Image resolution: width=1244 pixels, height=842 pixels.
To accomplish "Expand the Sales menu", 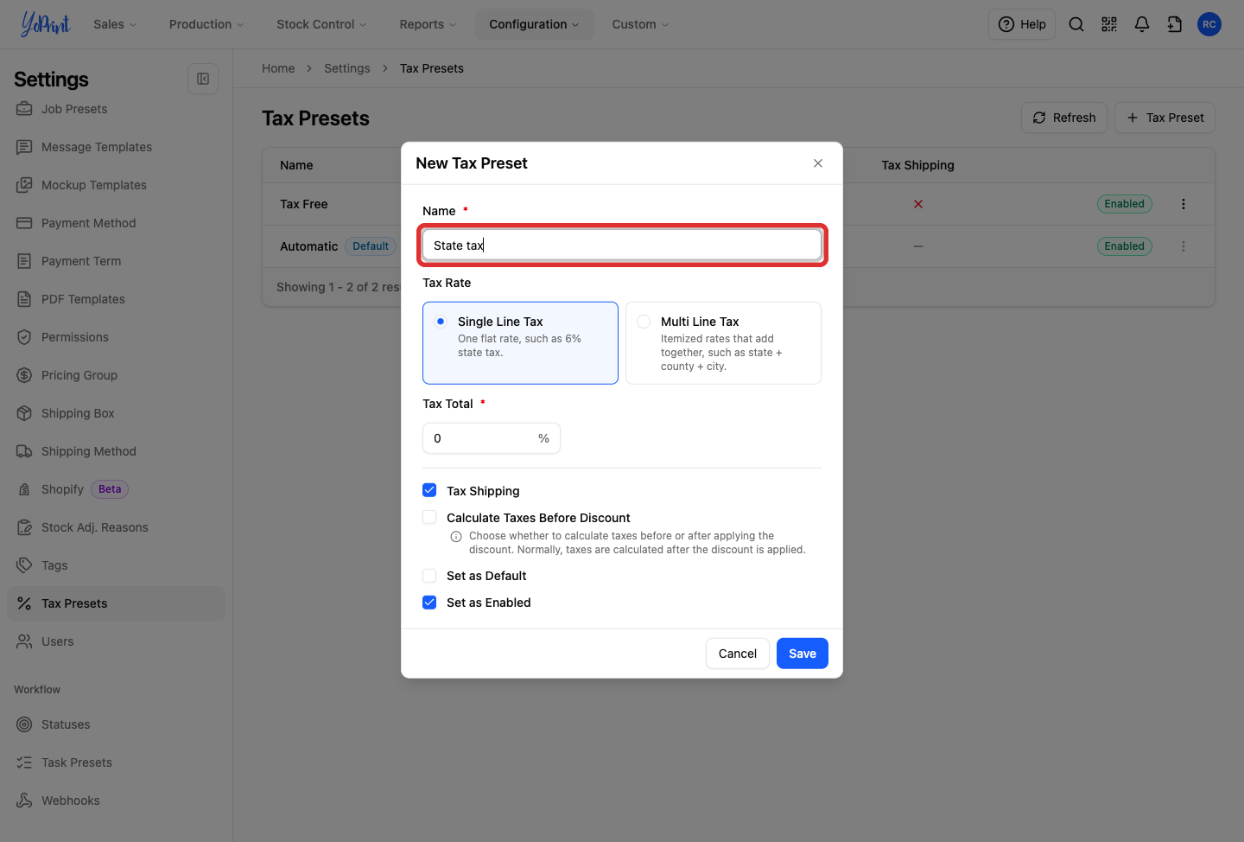I will (x=116, y=24).
